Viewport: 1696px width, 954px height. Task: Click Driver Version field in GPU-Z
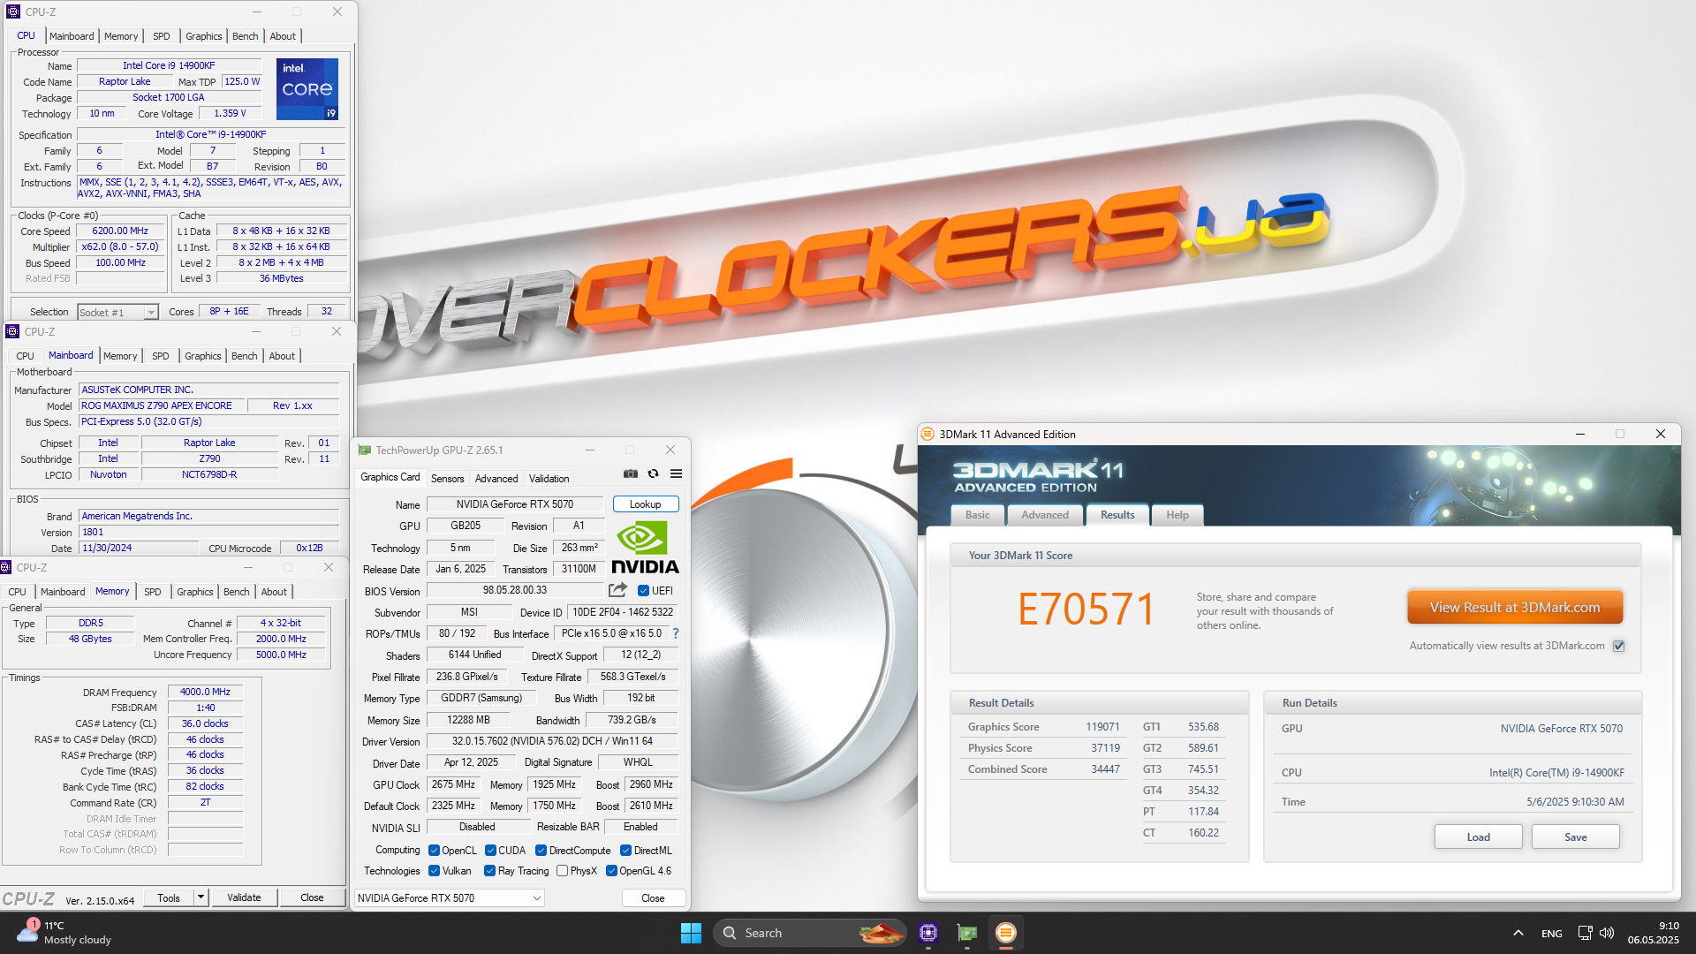[552, 742]
